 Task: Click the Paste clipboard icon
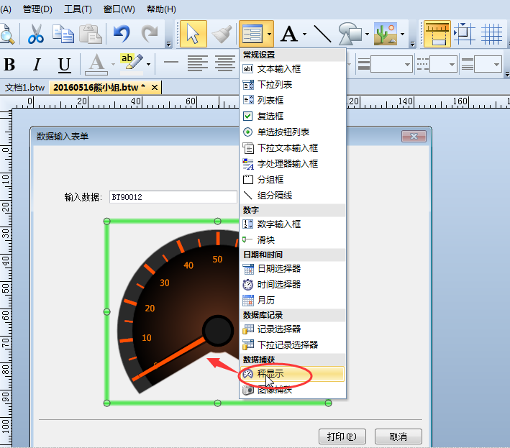[x=91, y=34]
